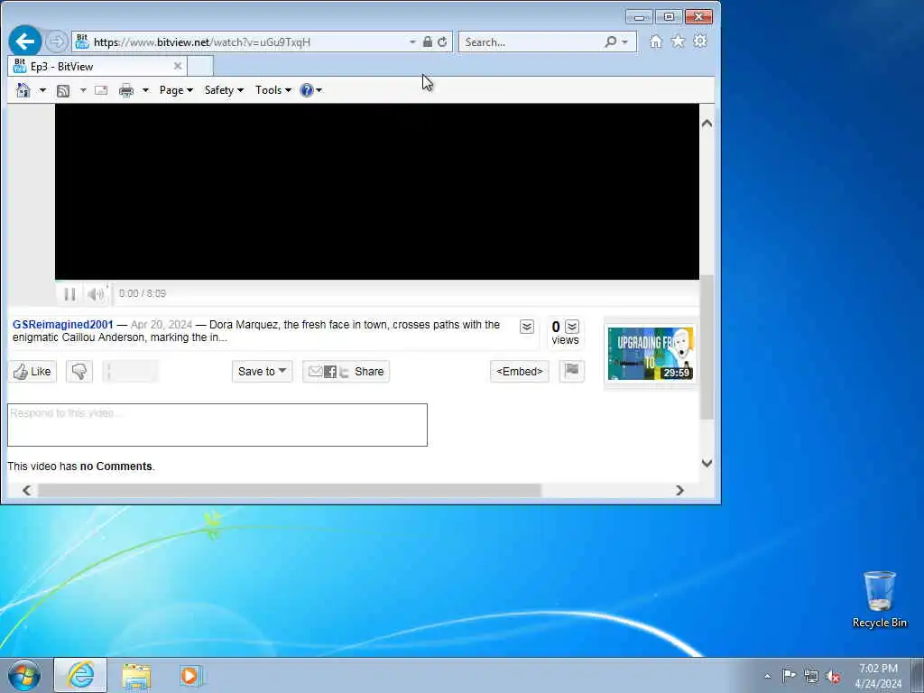The image size is (924, 693).
Task: Open the browser Home icon at top right
Action: point(656,42)
